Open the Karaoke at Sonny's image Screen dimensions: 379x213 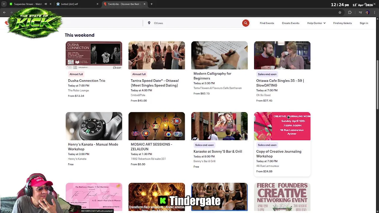pos(219,126)
